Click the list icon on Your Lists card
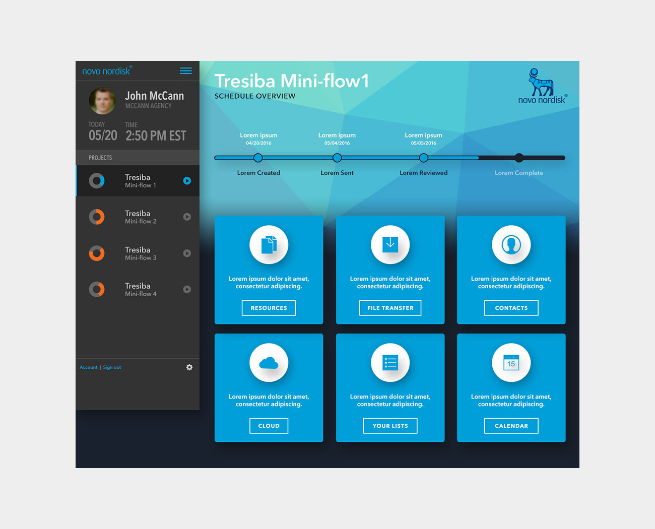This screenshot has height=529, width=655. point(390,362)
